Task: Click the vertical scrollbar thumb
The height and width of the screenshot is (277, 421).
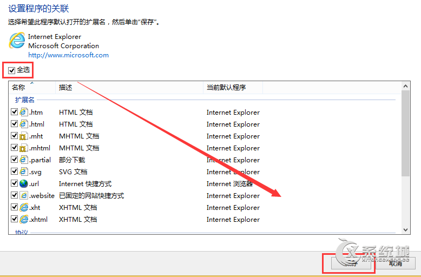Action: 405,134
